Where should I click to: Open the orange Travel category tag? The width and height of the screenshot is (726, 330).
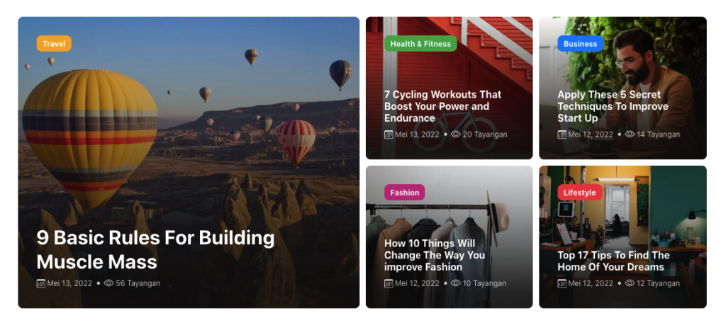[x=54, y=44]
